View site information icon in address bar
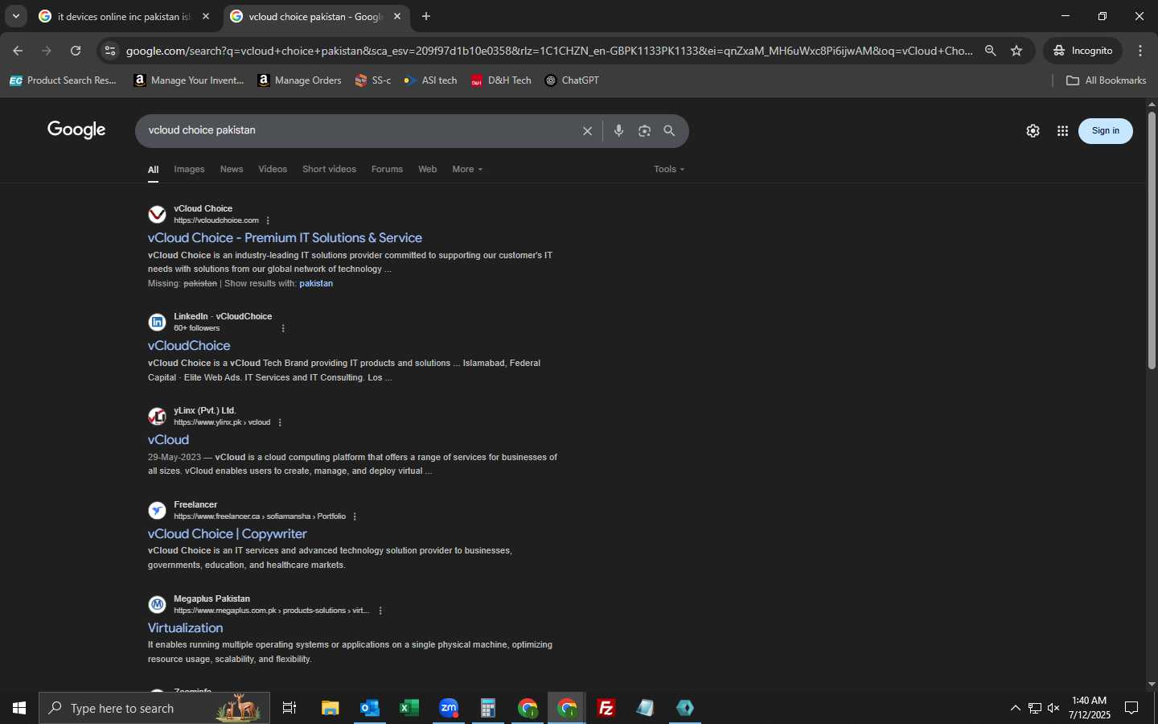This screenshot has width=1158, height=724. 110,51
